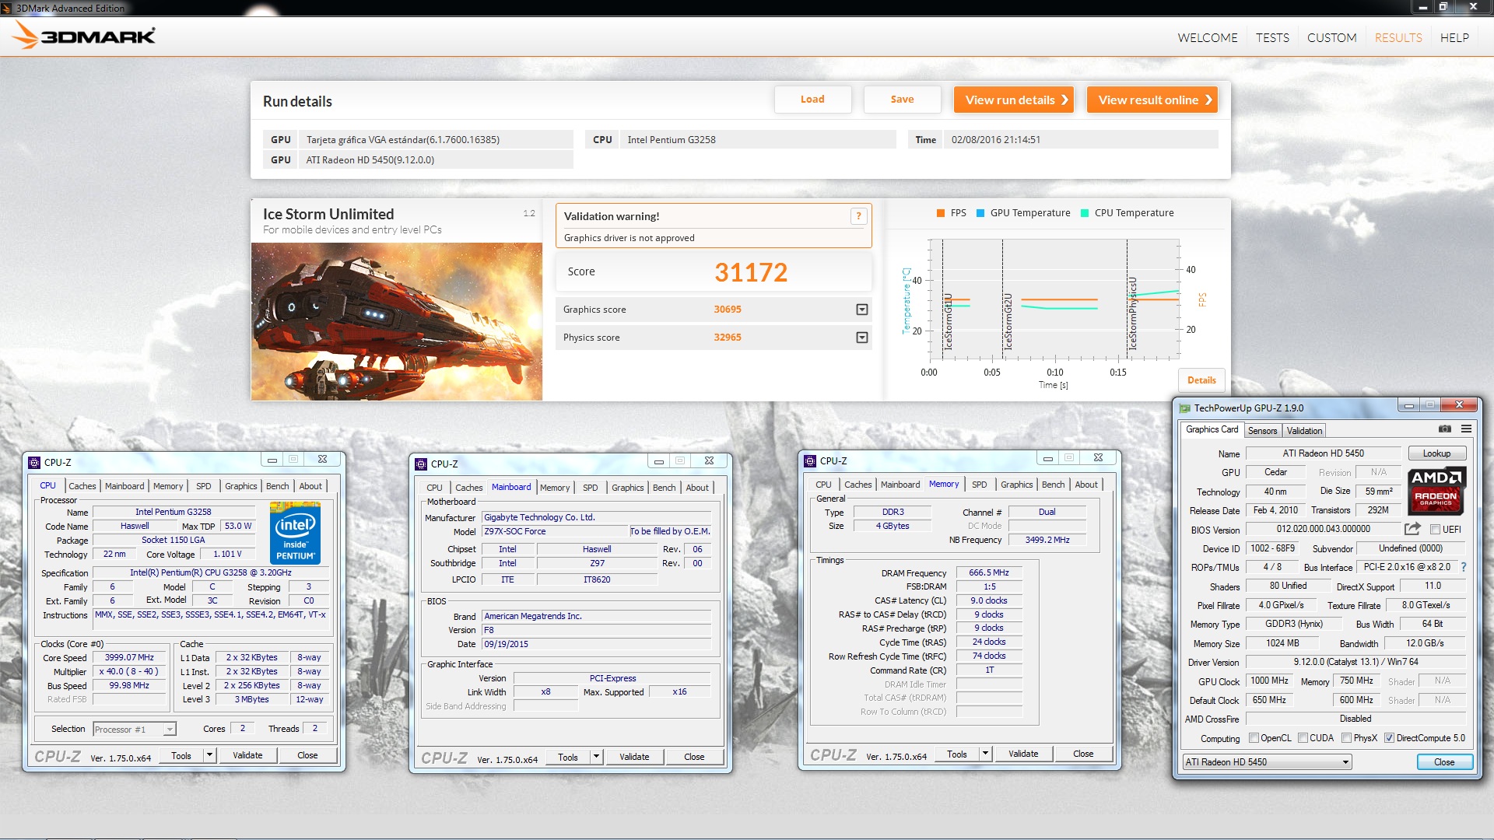Take GPU-Z screenshot with camera icon
This screenshot has height=840, width=1494.
1444,429
